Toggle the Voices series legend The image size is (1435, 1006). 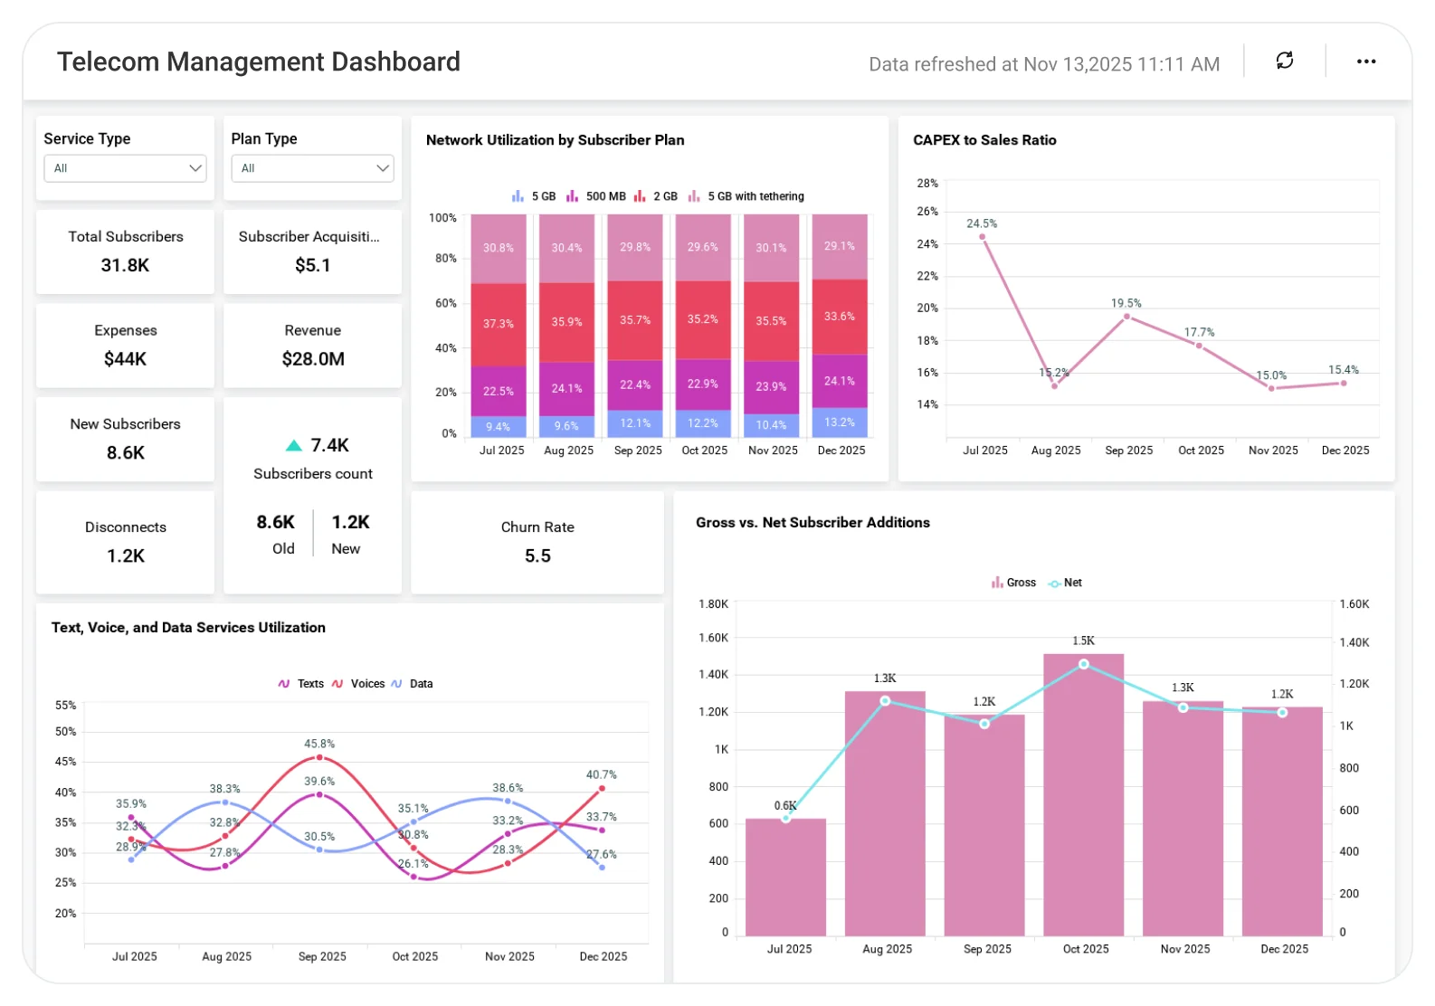pyautogui.click(x=357, y=684)
